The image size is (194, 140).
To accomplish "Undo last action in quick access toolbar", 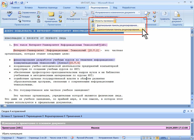I will pyautogui.click(x=16, y=3).
